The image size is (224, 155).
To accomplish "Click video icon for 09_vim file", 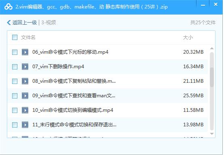I will tap(25, 96).
